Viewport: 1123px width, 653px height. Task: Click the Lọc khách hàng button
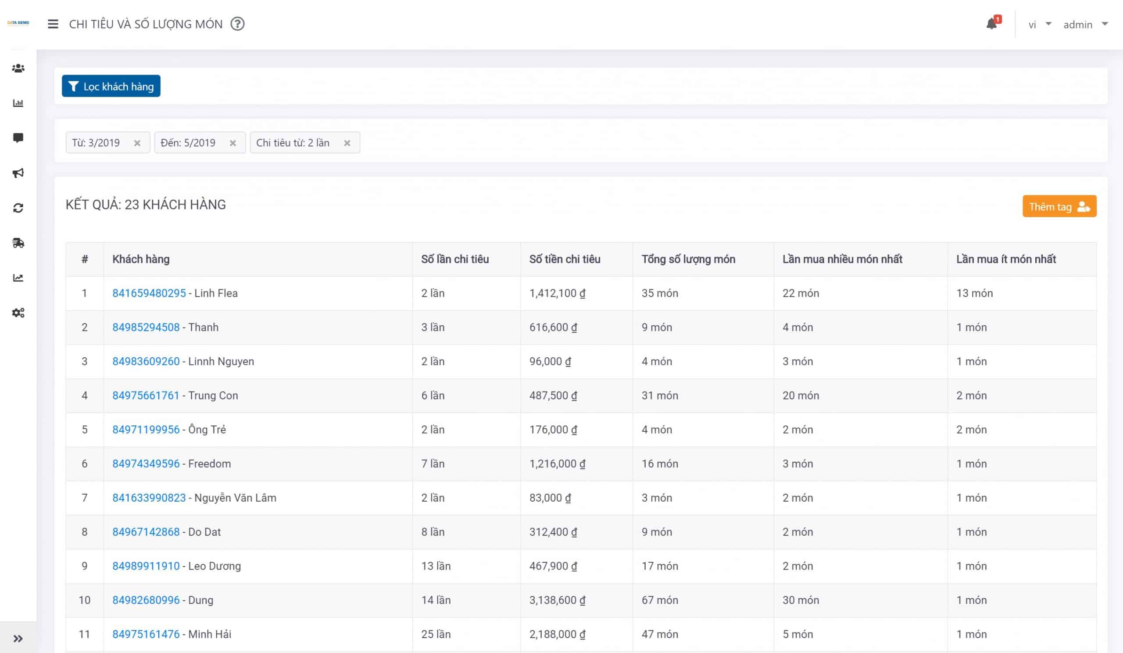coord(111,86)
